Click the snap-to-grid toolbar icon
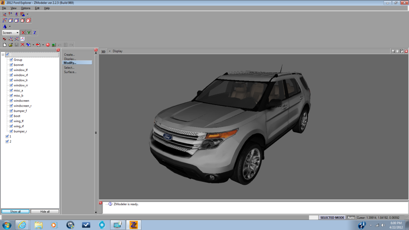409x230 pixels. [22, 39]
